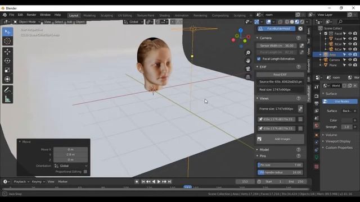Expand the Volume section in World properties
360x202 pixels.
tap(331, 135)
